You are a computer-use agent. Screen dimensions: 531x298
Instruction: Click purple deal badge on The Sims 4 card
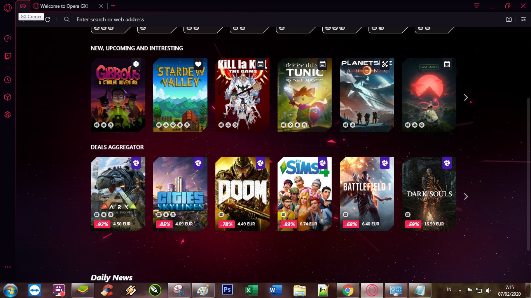[322, 163]
